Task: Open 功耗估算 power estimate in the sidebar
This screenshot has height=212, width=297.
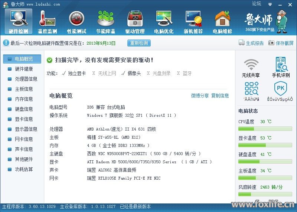Action: 24,169
